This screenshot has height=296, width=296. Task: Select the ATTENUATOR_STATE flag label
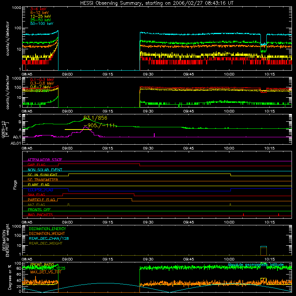pyautogui.click(x=45, y=160)
